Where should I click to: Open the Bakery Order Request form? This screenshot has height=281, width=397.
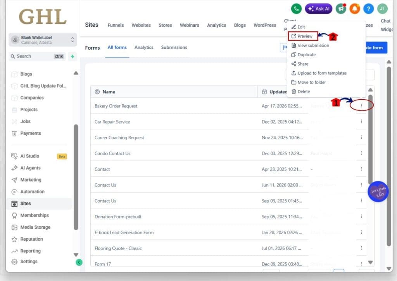pos(116,106)
